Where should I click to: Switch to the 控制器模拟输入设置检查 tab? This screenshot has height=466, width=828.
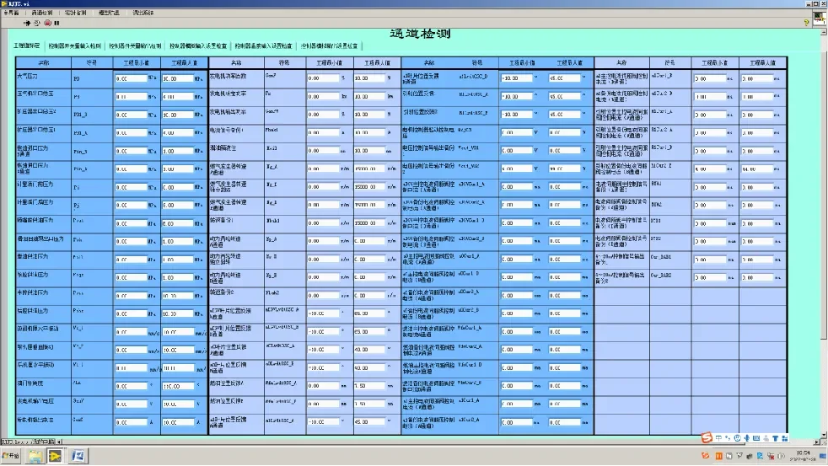tap(198, 46)
